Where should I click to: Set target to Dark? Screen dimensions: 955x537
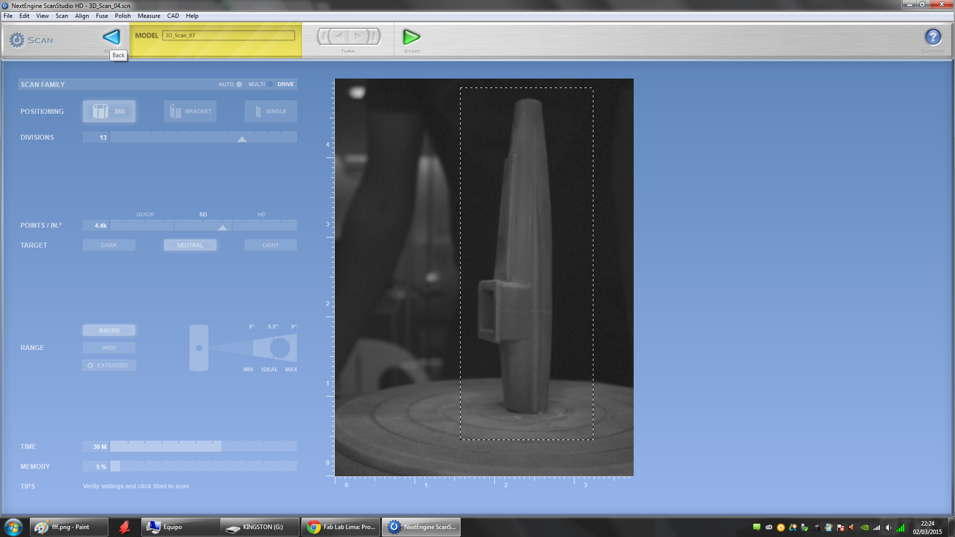109,245
